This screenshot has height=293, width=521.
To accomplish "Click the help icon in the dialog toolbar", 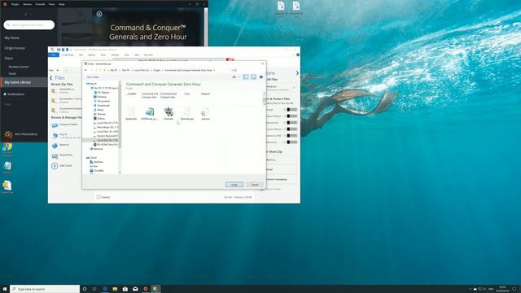I will pyautogui.click(x=261, y=77).
